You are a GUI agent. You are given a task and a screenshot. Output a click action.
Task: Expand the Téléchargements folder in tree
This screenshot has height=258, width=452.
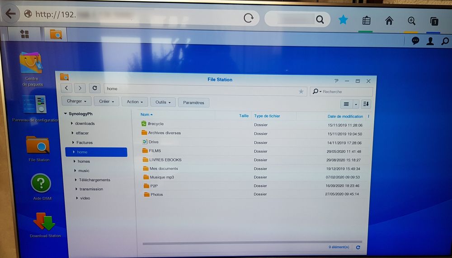(76, 180)
